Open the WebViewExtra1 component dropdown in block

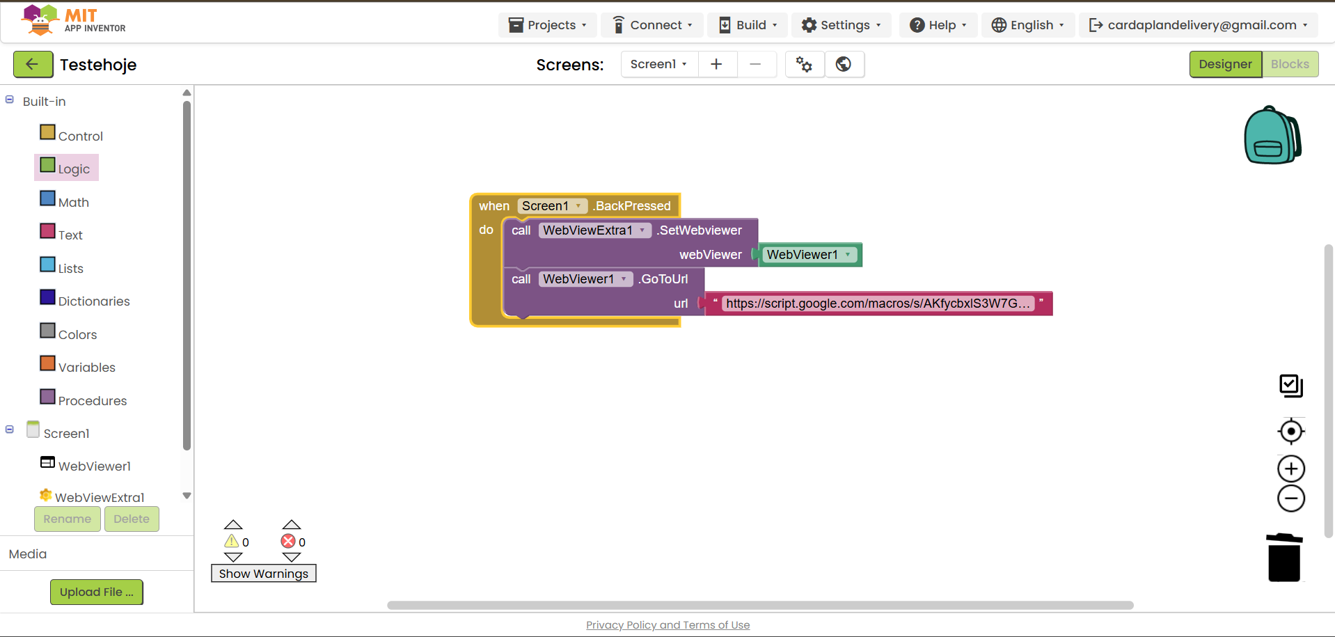(x=642, y=230)
